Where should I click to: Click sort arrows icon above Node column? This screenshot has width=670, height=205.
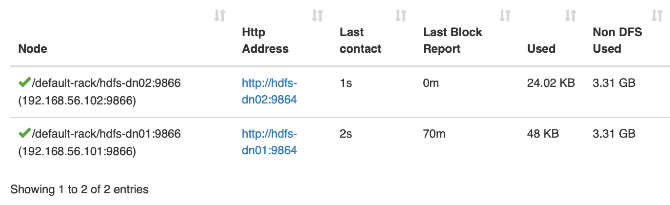point(220,16)
